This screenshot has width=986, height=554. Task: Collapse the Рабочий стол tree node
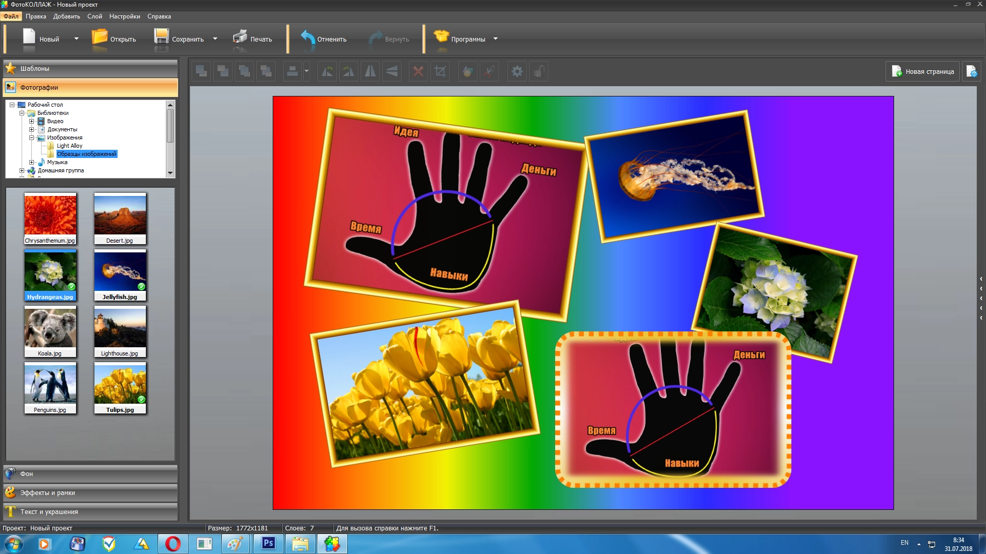pos(12,105)
